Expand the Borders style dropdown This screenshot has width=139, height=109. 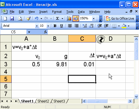click(x=119, y=26)
